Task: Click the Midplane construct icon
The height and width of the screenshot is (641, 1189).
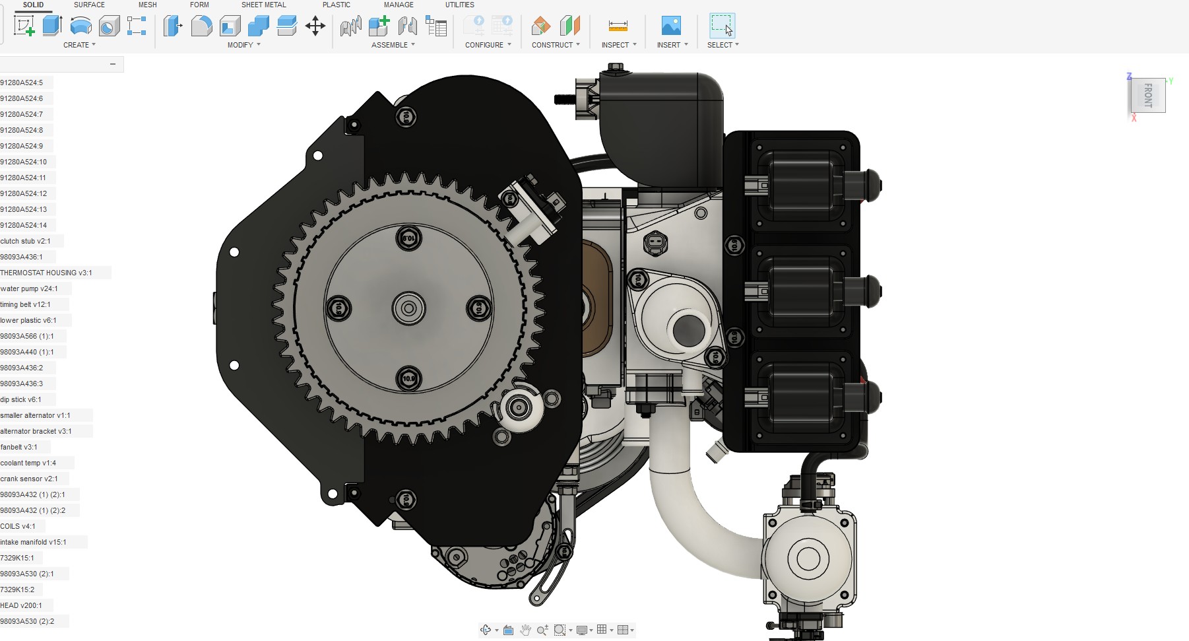Action: [x=569, y=26]
